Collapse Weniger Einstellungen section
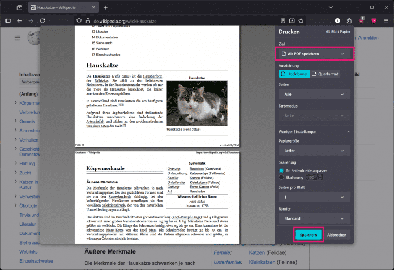The width and height of the screenshot is (394, 270). (x=314, y=132)
